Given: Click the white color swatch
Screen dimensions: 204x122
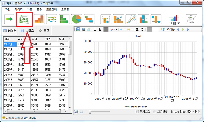Looking at the screenshot, I should click(156, 29).
